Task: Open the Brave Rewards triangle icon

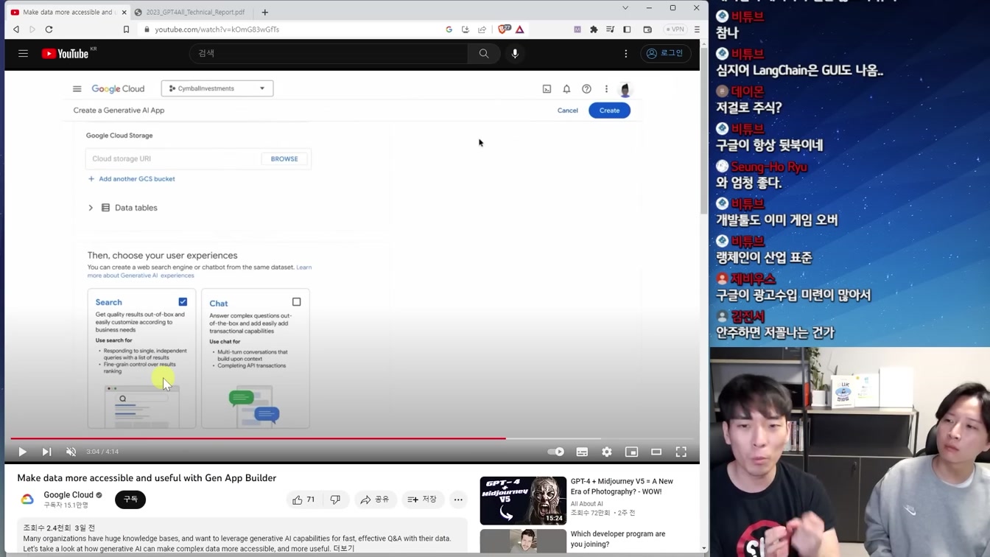Action: [520, 29]
